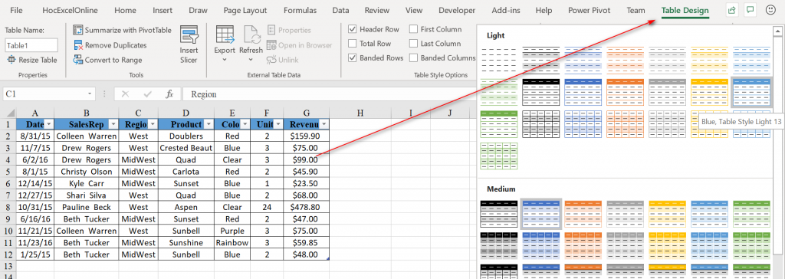This screenshot has height=279, width=785.
Task: Choose the green Medium table style, first row
Action: click(751, 214)
